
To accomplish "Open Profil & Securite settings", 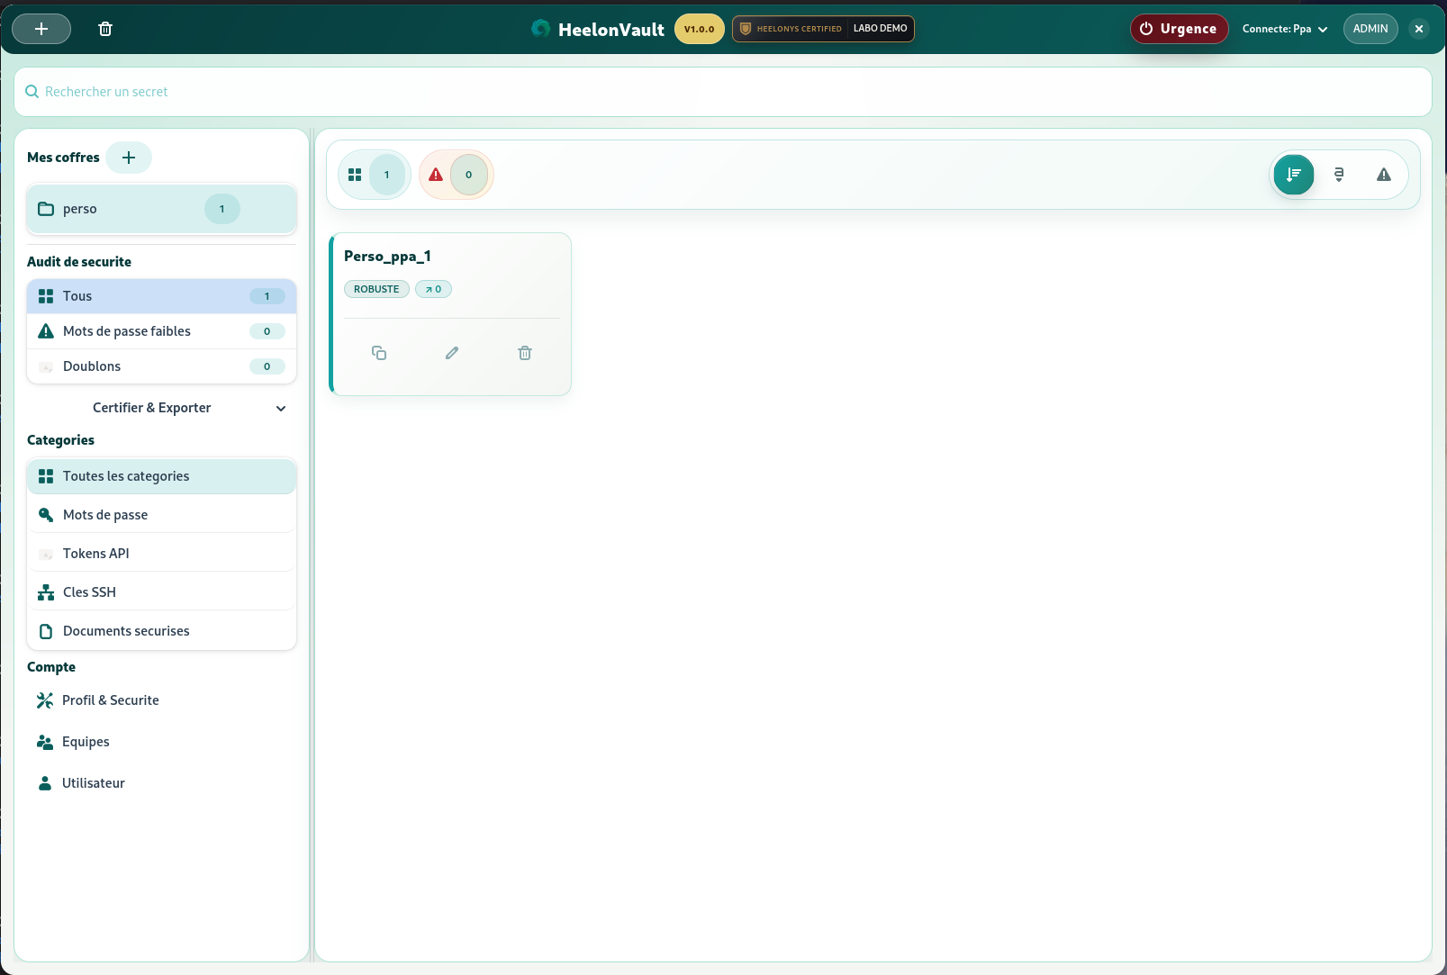I will coord(110,700).
